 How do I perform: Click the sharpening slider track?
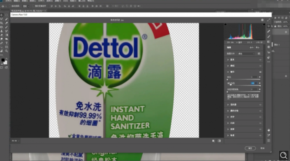[244, 79]
